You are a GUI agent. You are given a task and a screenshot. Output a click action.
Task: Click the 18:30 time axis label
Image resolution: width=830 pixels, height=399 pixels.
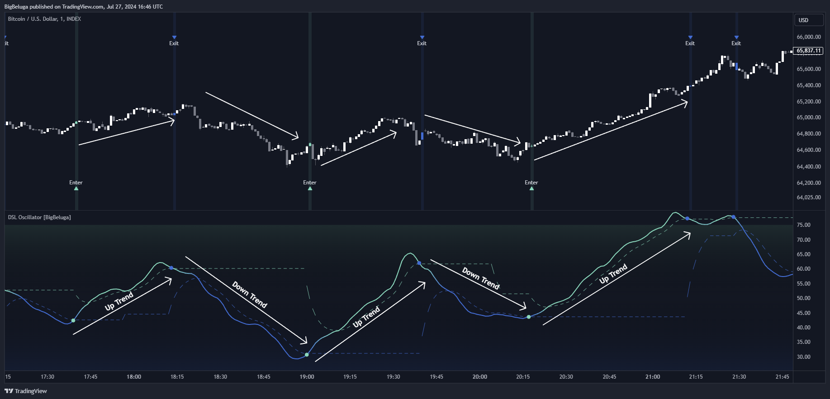point(220,377)
